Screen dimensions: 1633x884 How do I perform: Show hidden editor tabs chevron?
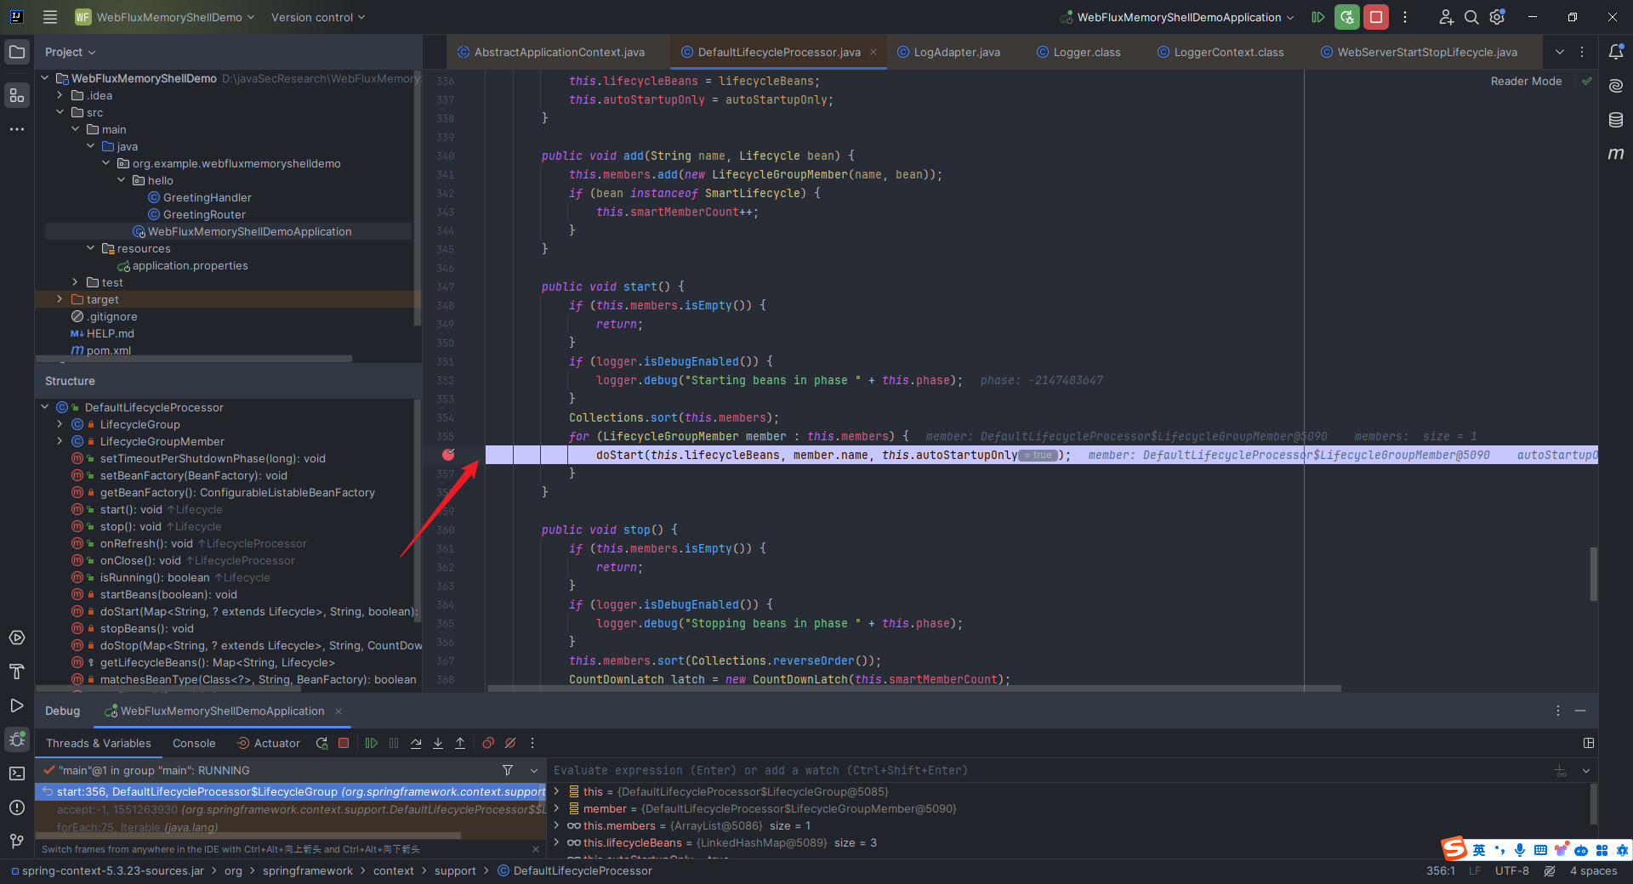click(x=1560, y=52)
